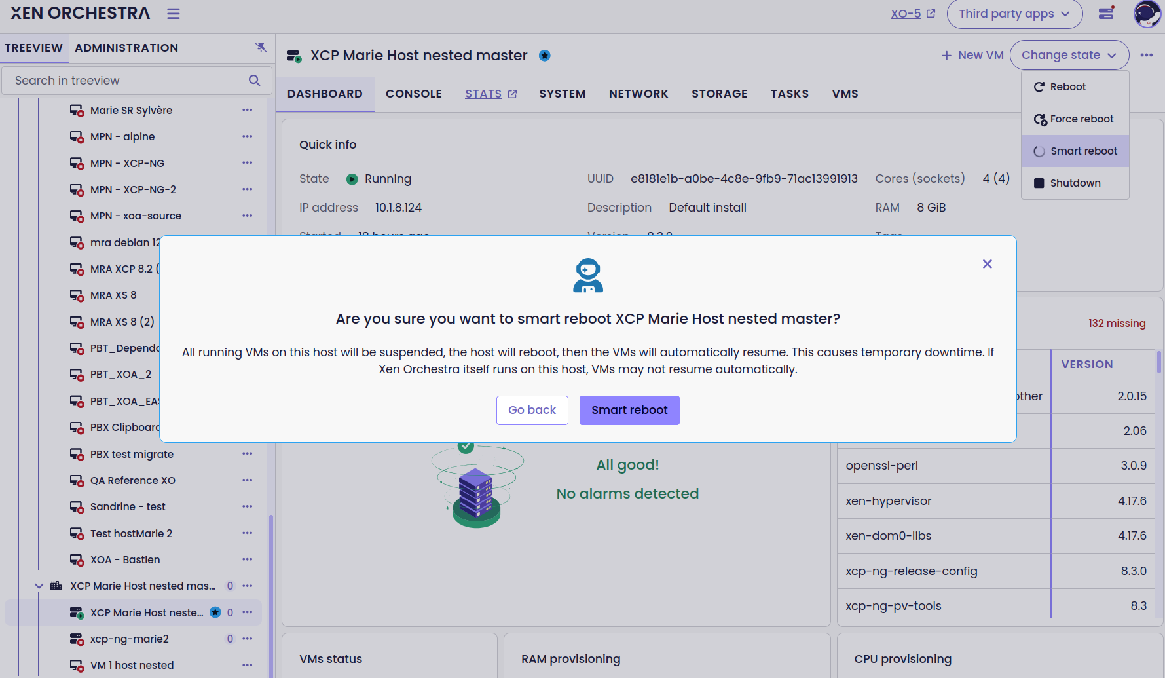Toggle the hamburger sidebar menu
This screenshot has width=1165, height=678.
click(x=173, y=14)
